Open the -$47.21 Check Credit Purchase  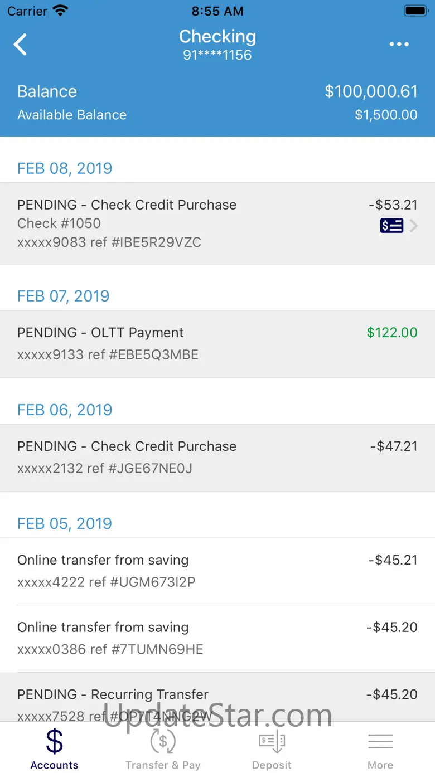click(x=217, y=458)
